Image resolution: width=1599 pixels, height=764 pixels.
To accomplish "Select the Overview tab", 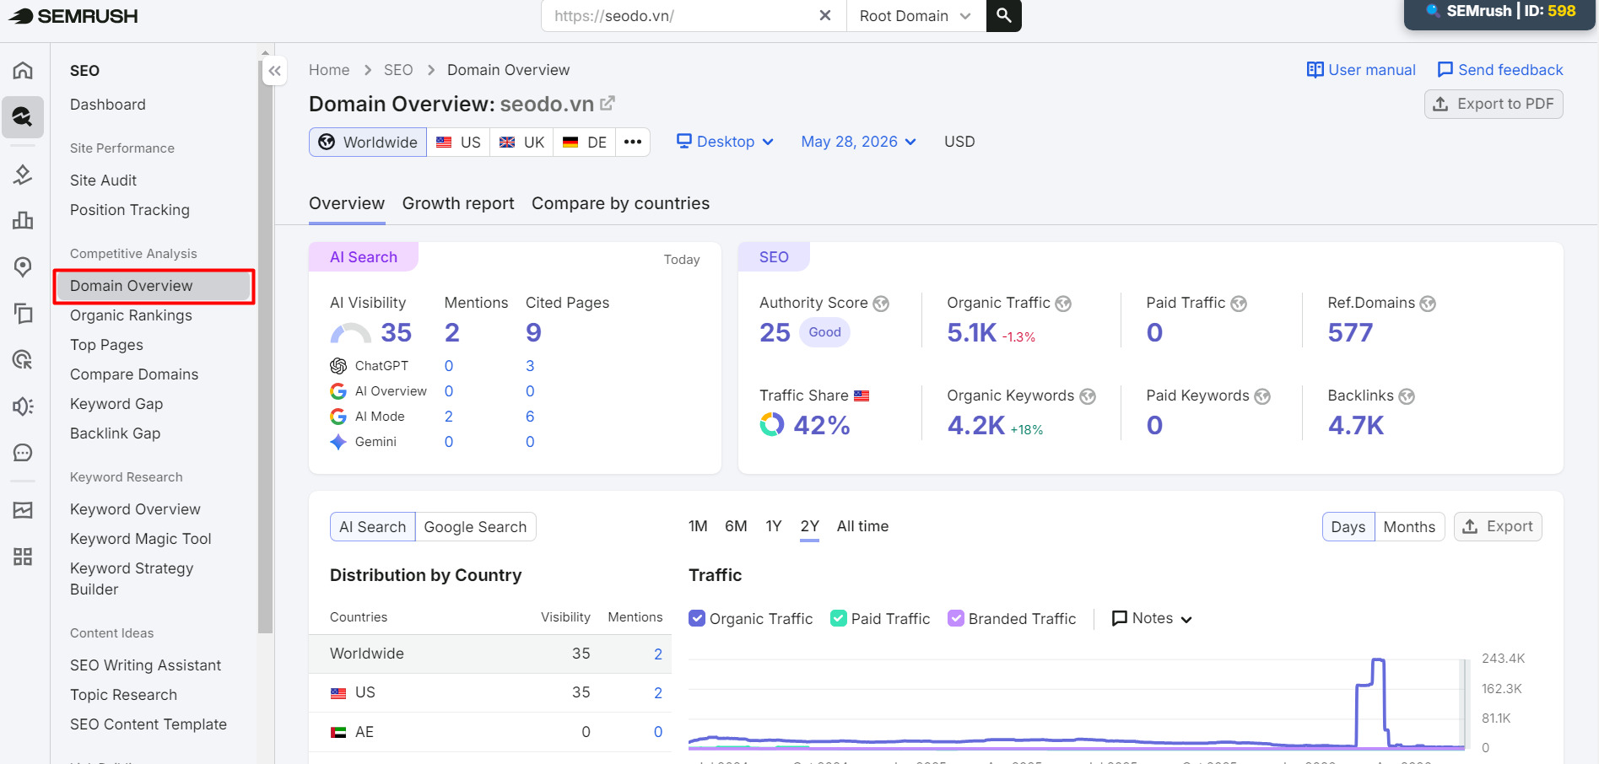I will (347, 203).
